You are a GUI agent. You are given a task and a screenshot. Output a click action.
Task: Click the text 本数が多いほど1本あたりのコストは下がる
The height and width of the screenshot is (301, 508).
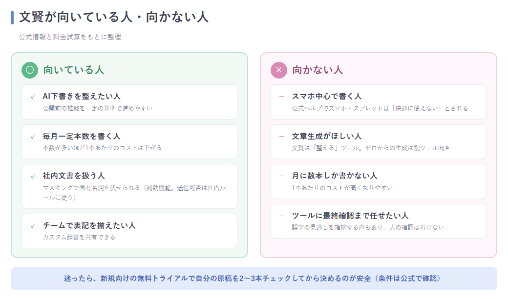click(x=102, y=148)
